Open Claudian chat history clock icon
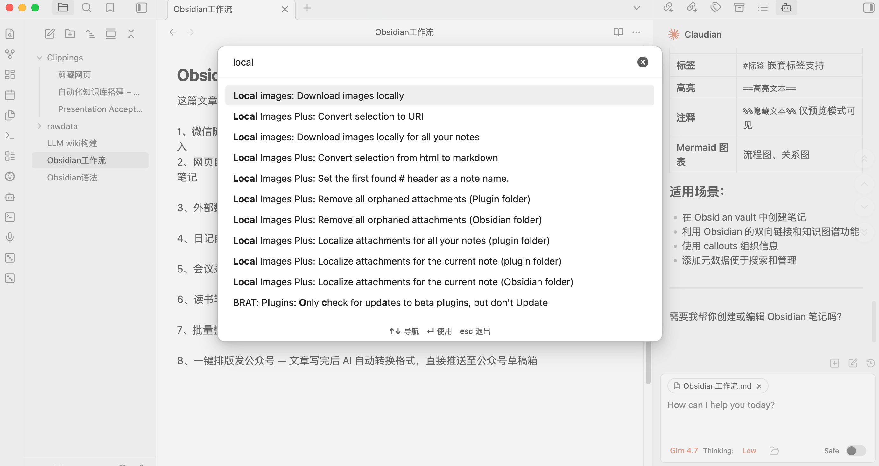 [x=870, y=363]
